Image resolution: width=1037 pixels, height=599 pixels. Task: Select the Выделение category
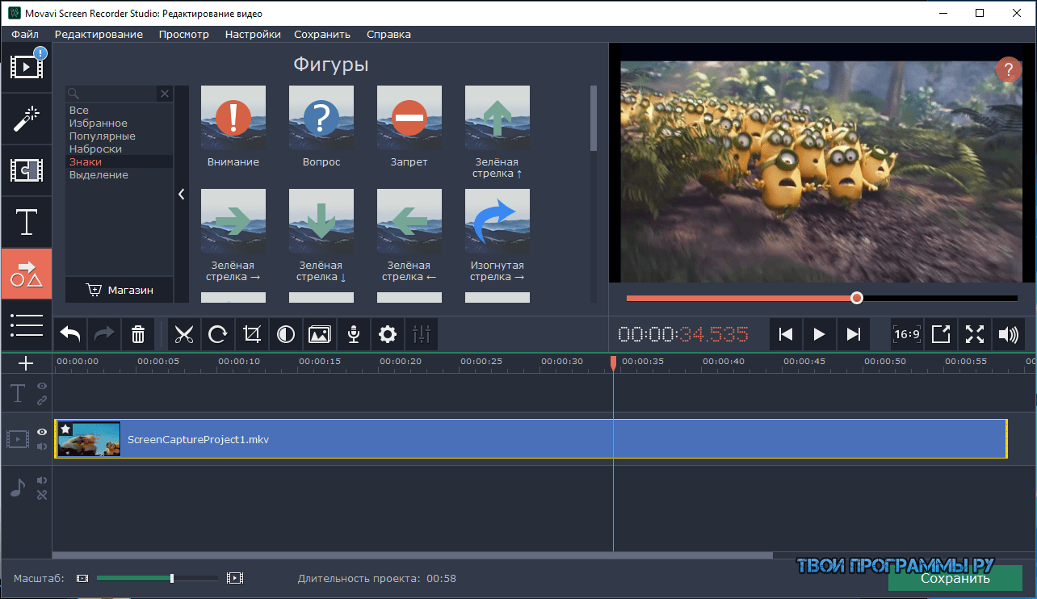[x=99, y=175]
